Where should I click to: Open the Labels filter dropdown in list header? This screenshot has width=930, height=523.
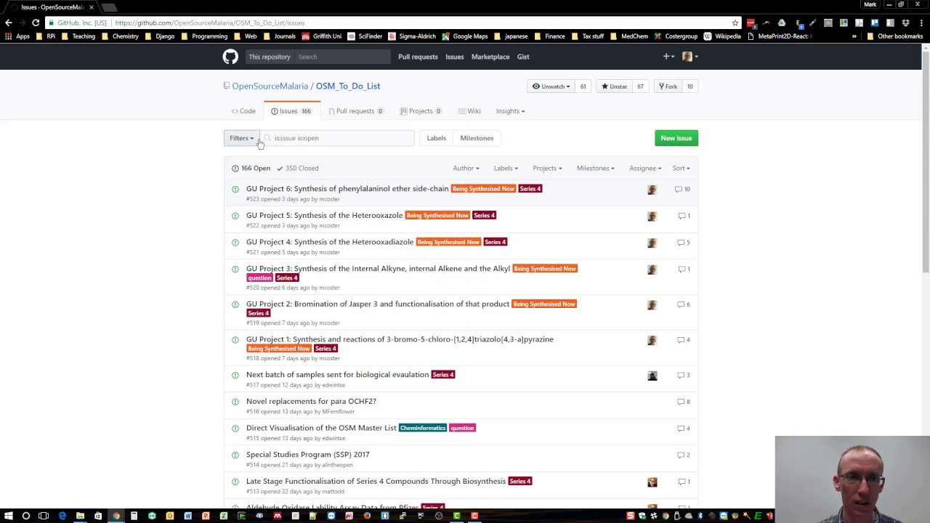[506, 169]
